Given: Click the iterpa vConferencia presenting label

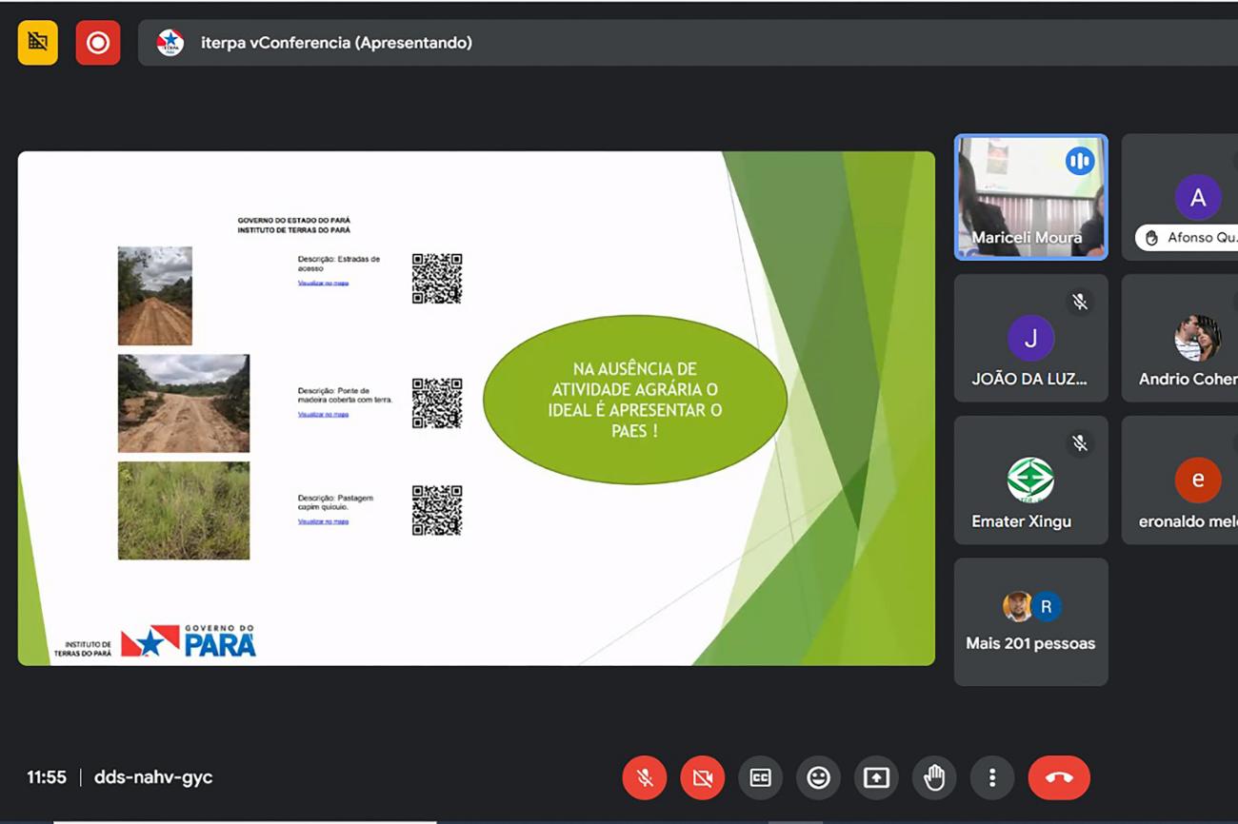Looking at the screenshot, I should click(x=336, y=43).
